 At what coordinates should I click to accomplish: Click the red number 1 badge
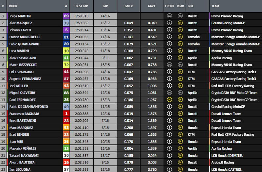[x=66, y=114]
